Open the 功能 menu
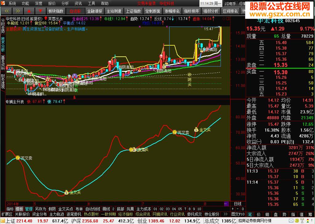Screen dimensions: 315x224 tap(25, 3)
